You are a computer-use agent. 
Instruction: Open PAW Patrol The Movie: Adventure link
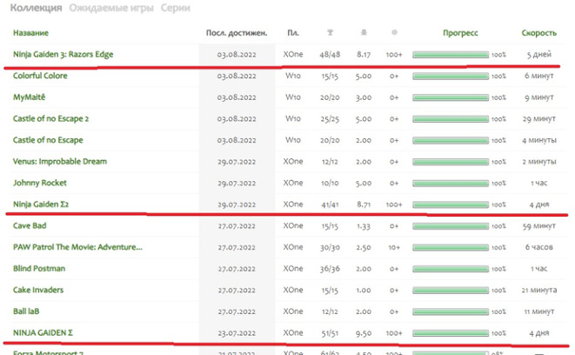(77, 247)
